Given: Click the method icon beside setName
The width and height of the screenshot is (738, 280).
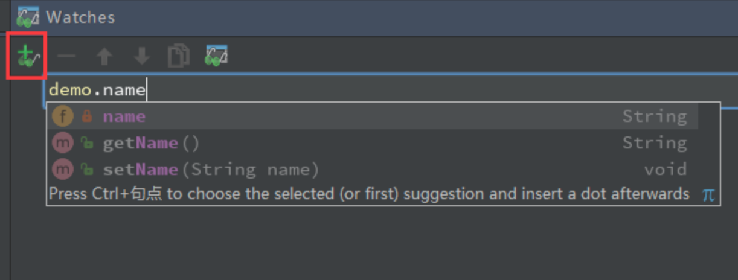Looking at the screenshot, I should click(63, 170).
